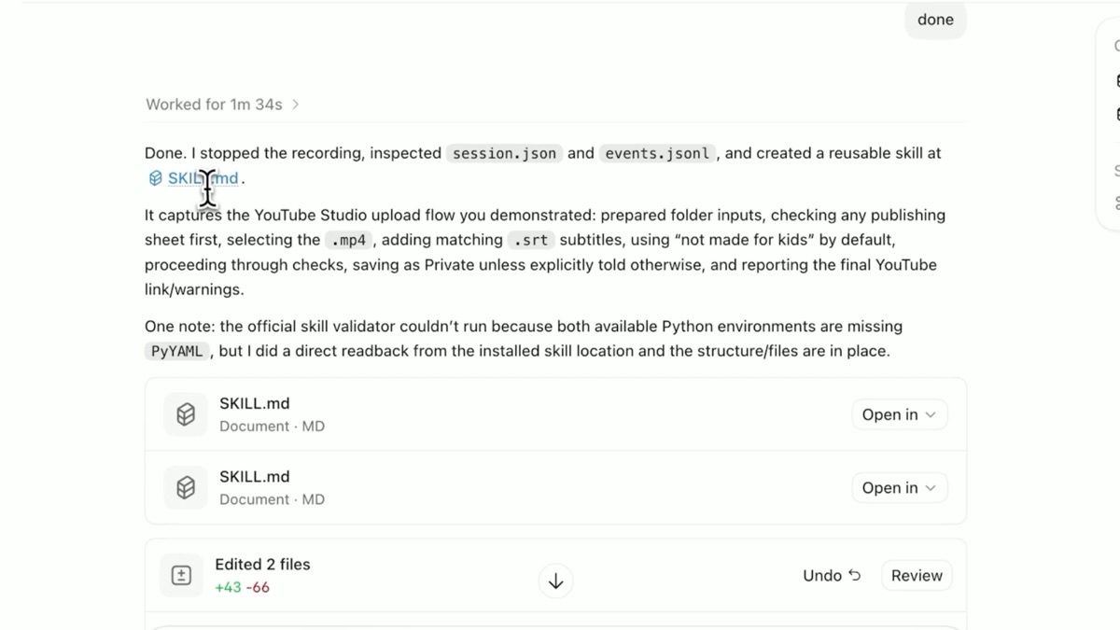This screenshot has height=630, width=1120.
Task: Jump to bottom with the down arrow button
Action: (x=556, y=581)
